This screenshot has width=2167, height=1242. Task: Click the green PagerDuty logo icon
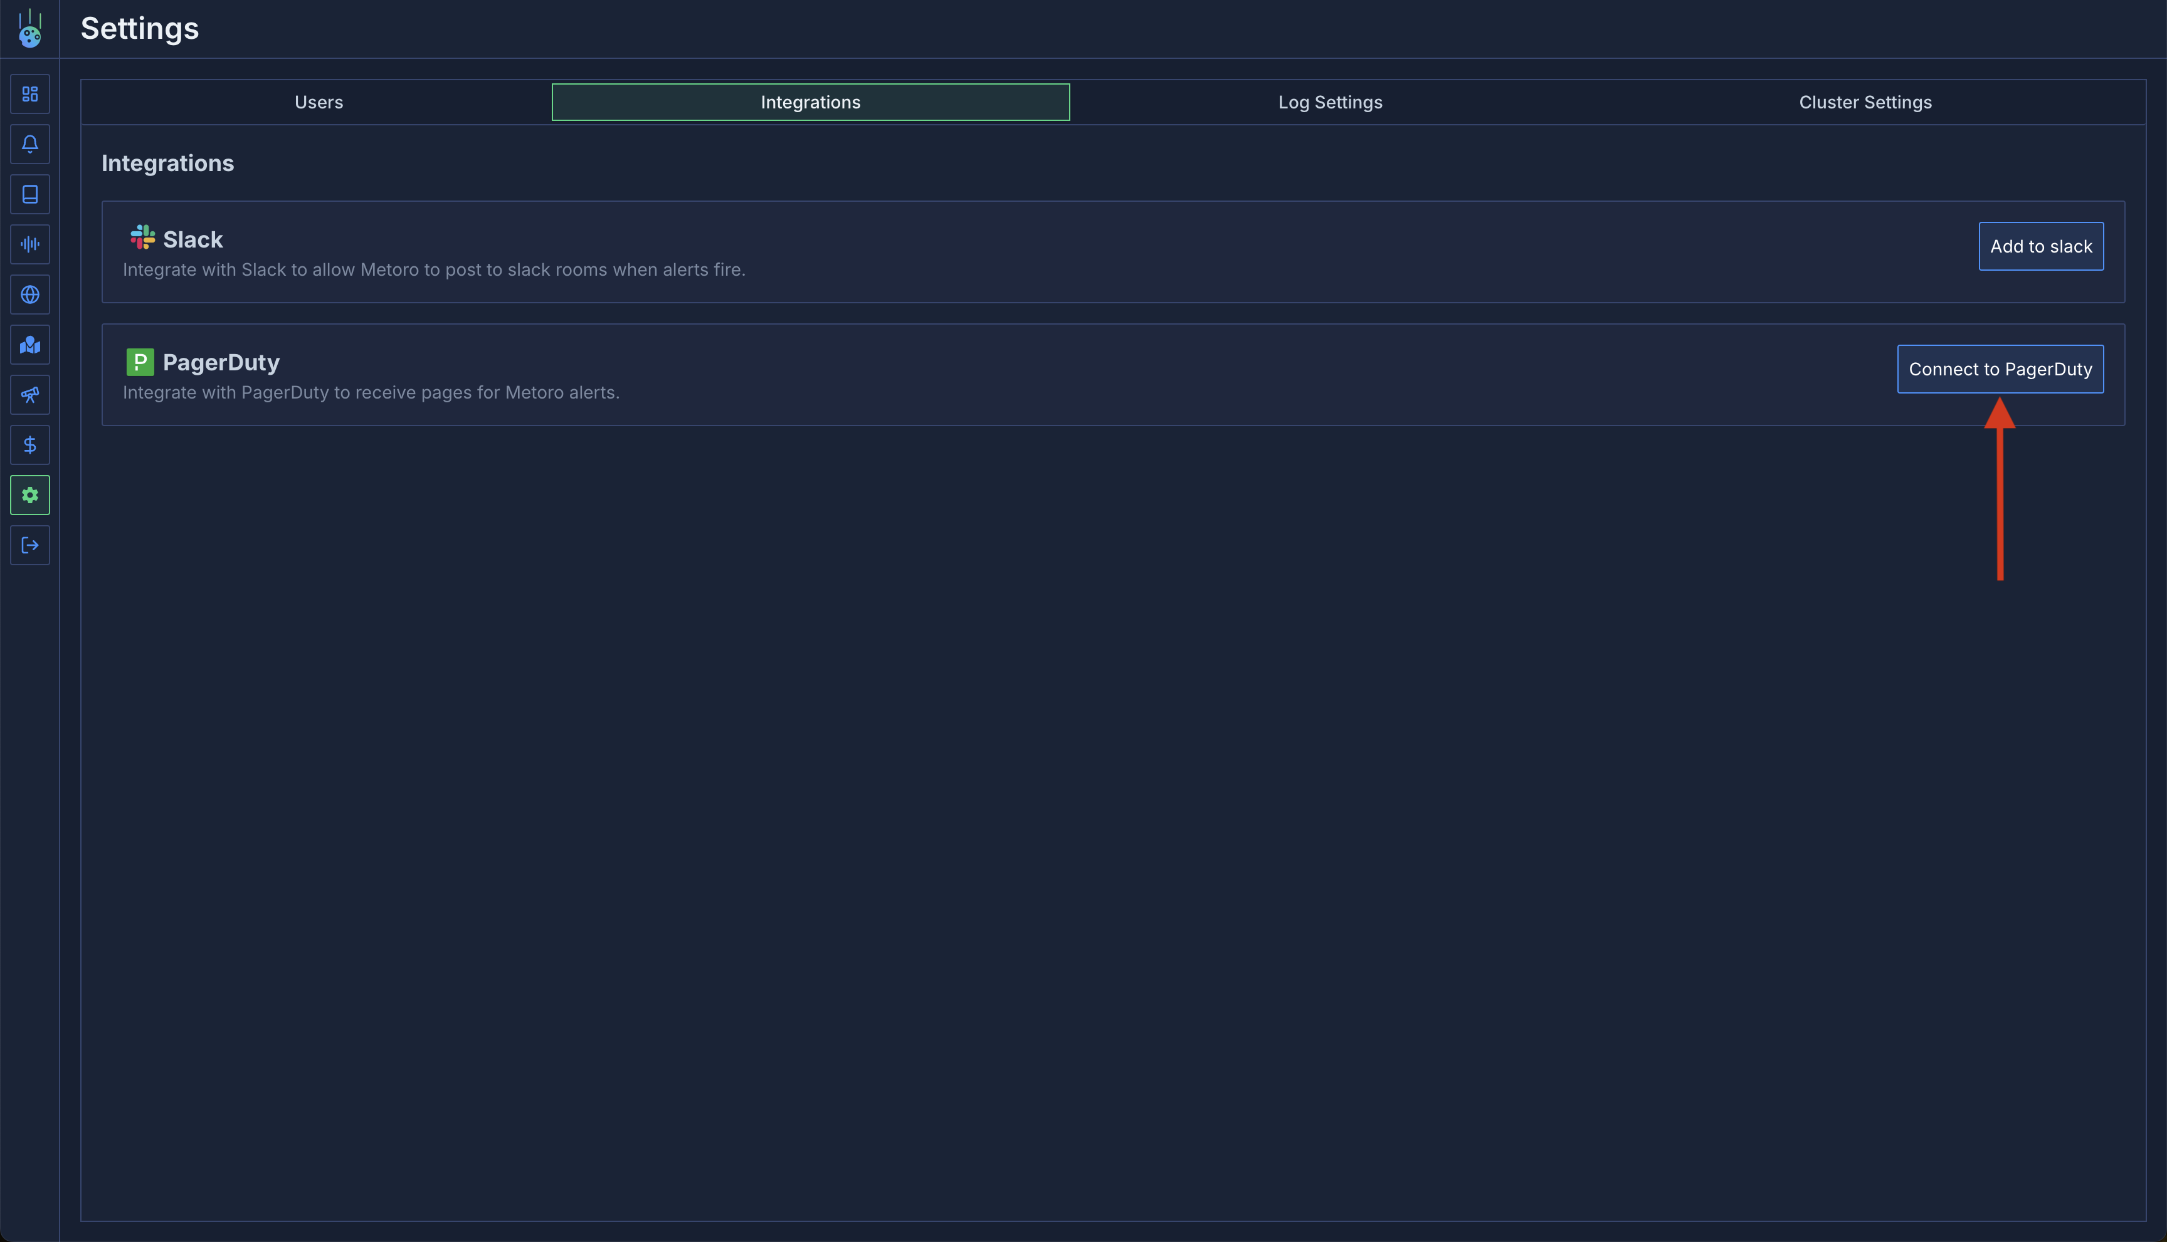coord(140,362)
